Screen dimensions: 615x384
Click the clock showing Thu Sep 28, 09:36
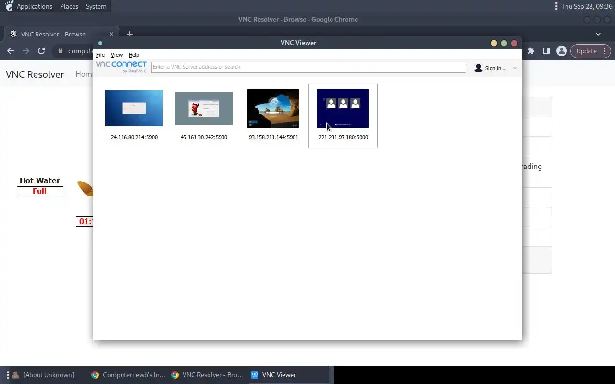[x=587, y=6]
